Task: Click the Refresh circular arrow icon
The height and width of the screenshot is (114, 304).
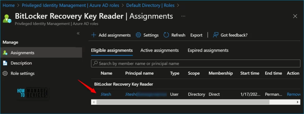Action: click(x=166, y=35)
